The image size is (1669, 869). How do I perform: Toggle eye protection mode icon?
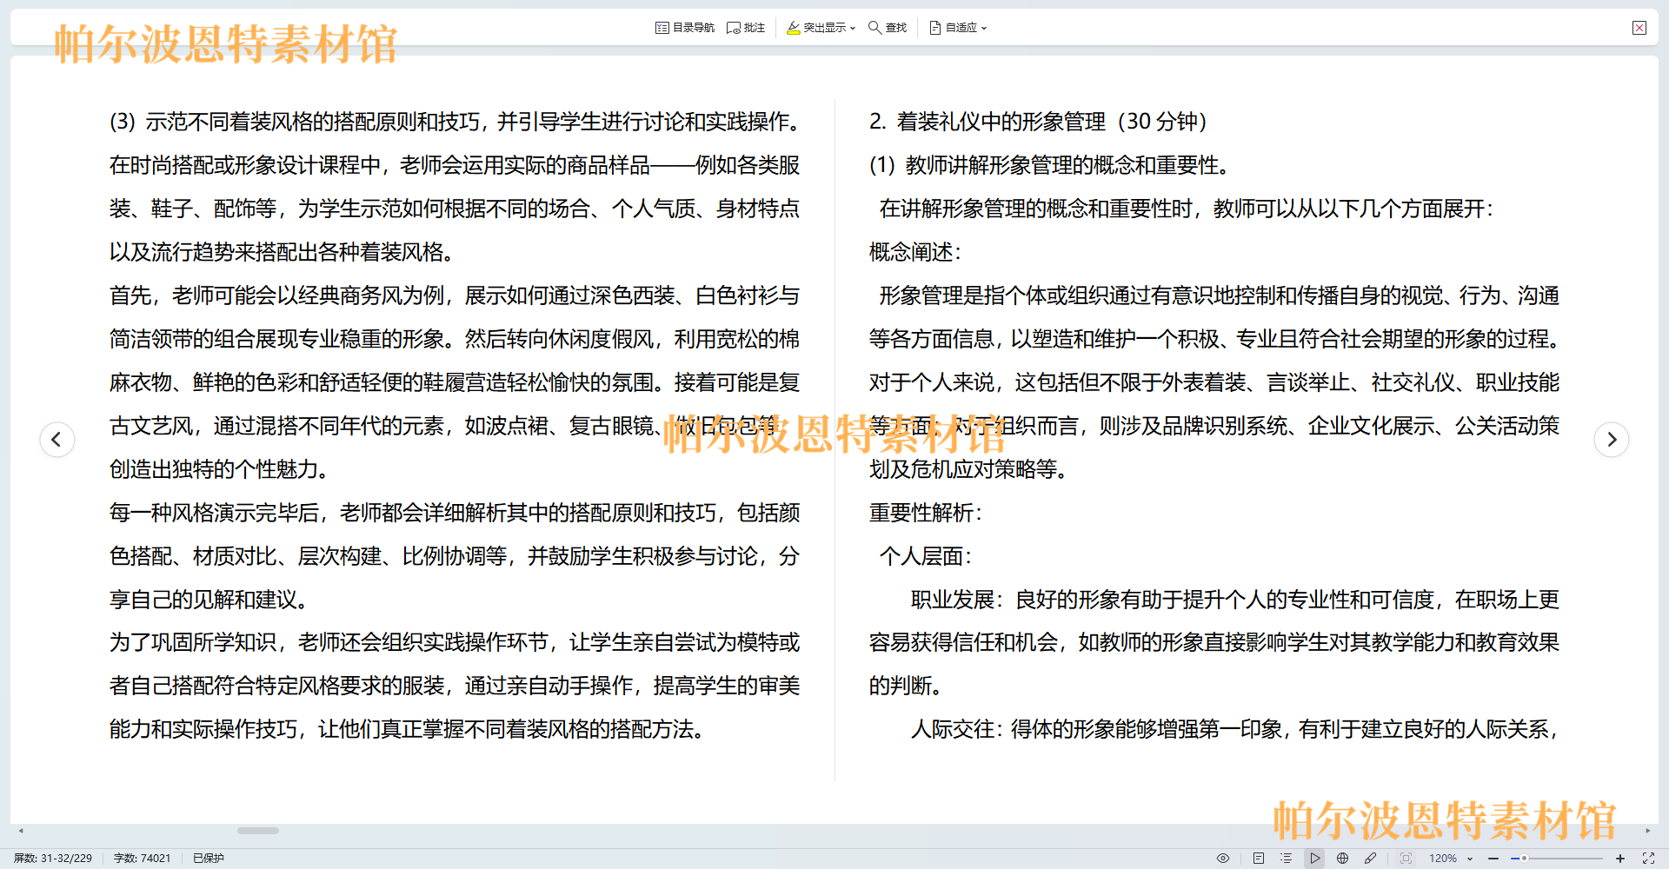tap(1223, 858)
